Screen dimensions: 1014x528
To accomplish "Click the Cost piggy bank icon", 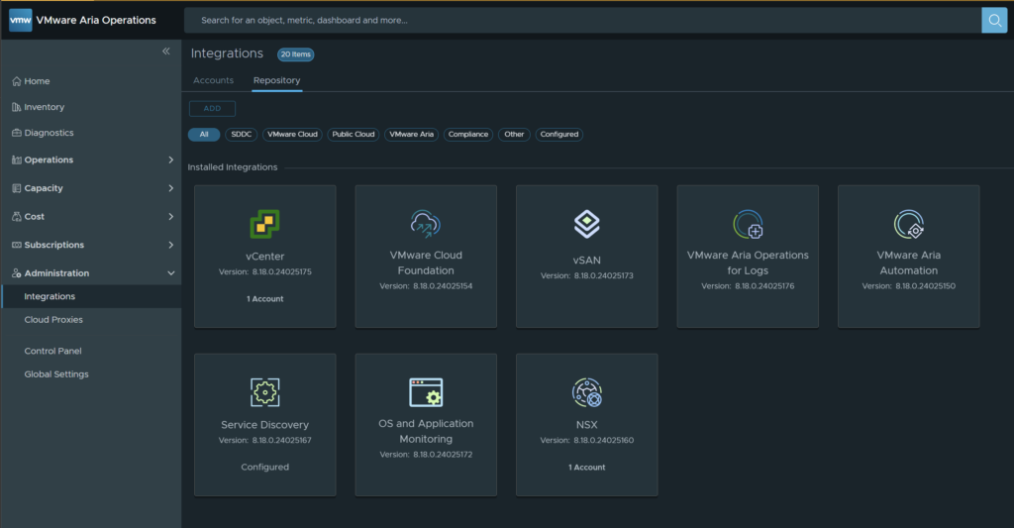I will click(x=17, y=217).
